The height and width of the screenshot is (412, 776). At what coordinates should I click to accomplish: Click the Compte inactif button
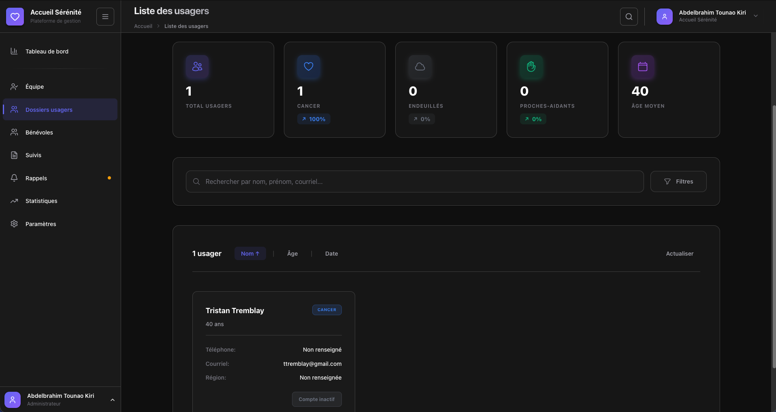point(317,399)
